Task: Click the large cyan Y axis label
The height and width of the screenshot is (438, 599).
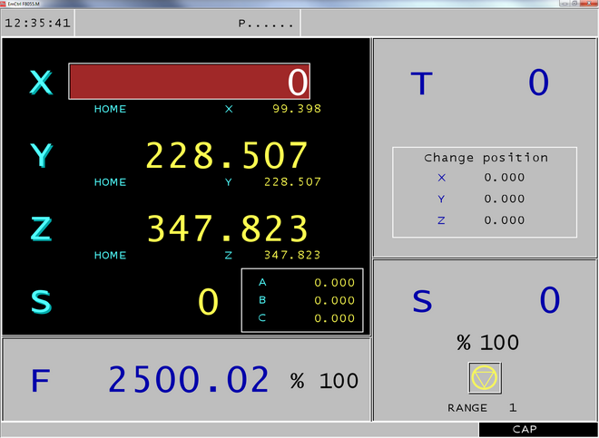Action: (x=42, y=156)
